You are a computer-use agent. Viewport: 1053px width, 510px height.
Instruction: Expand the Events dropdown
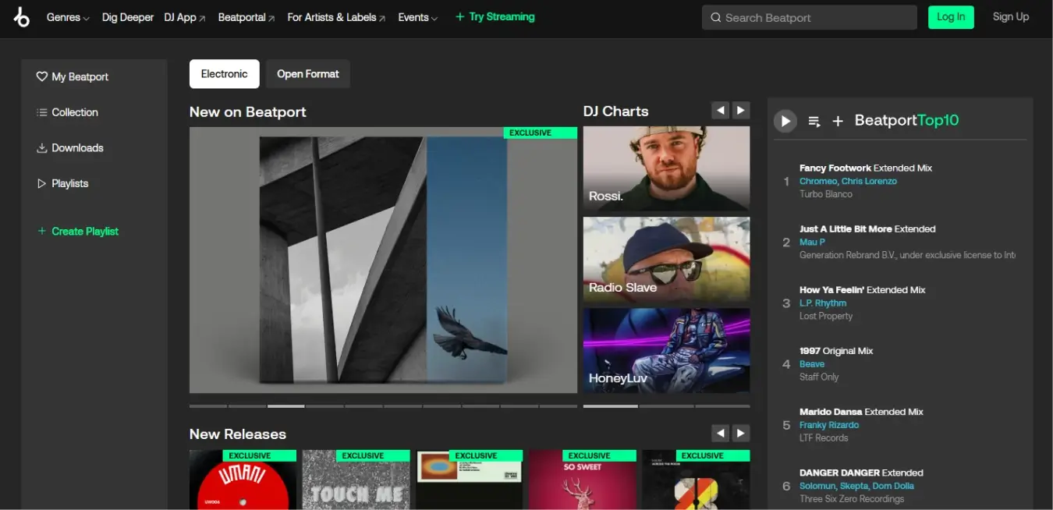coord(418,17)
